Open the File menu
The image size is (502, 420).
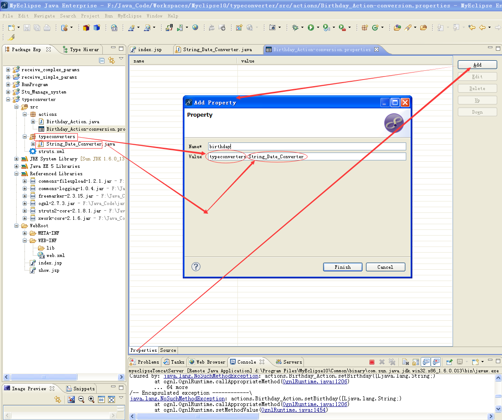(8, 16)
